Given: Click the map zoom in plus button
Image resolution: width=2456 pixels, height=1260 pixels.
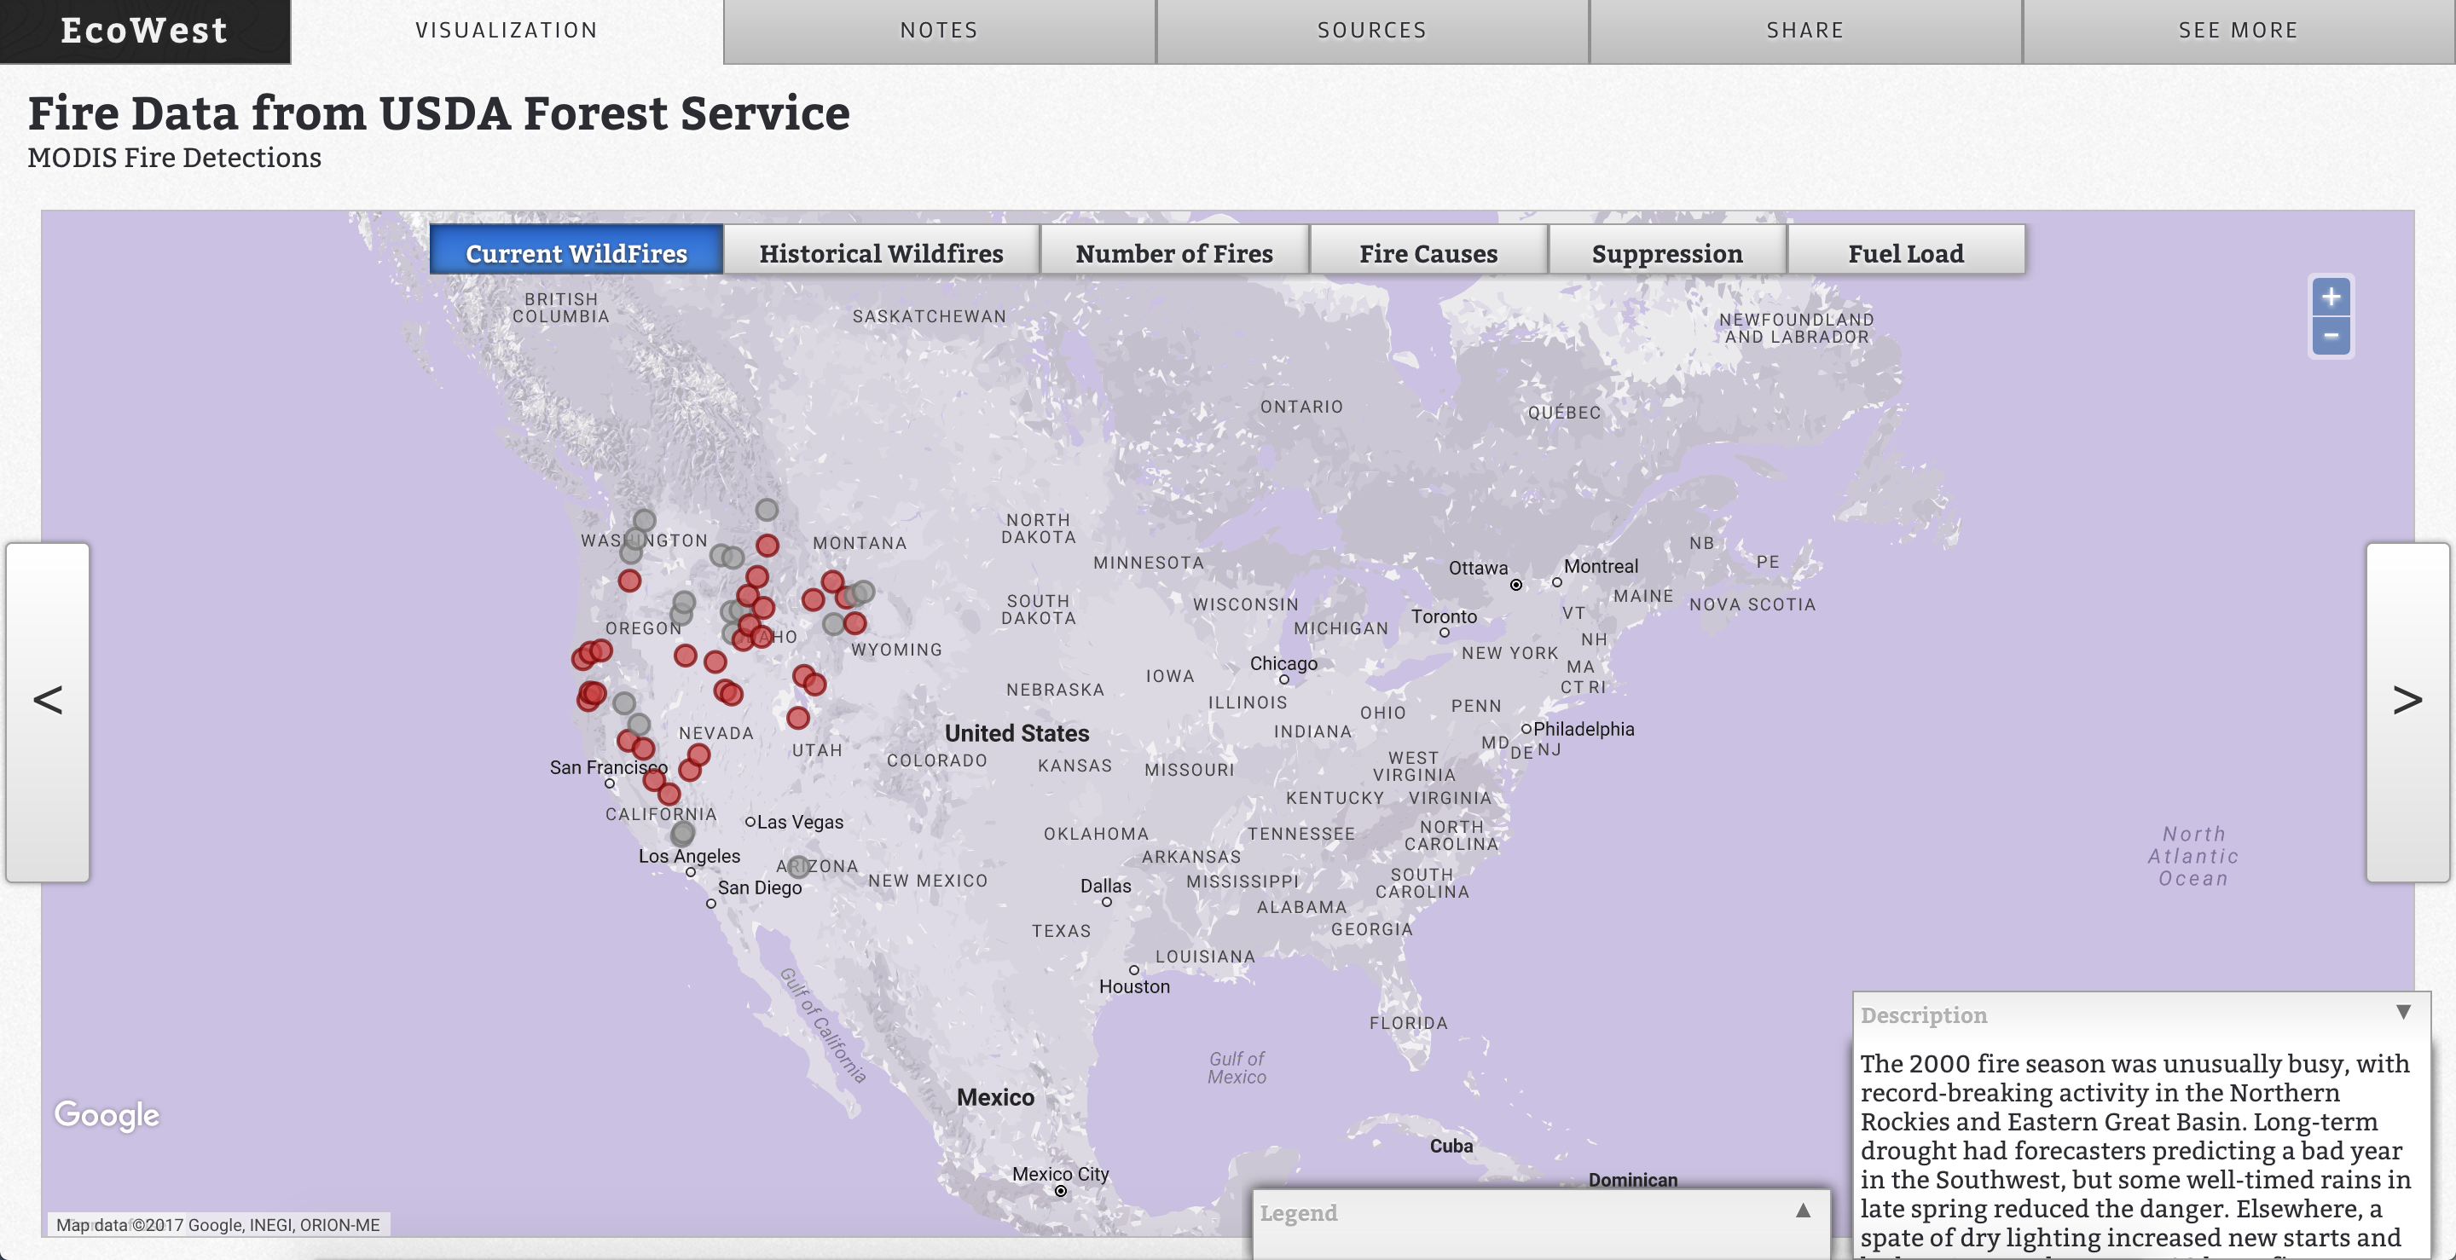Looking at the screenshot, I should click(x=2330, y=298).
